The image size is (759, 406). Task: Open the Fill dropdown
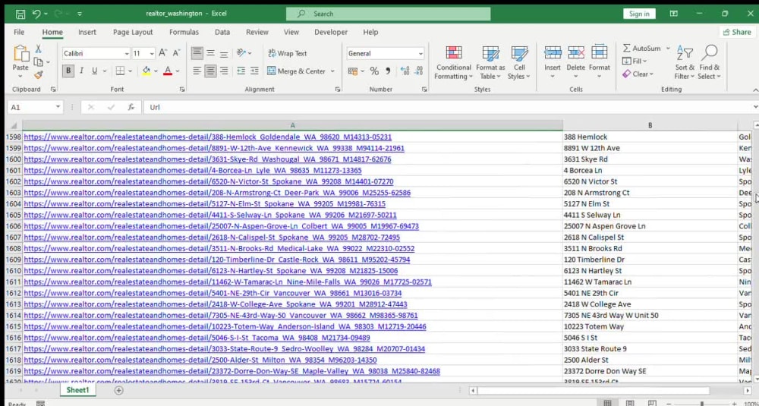(635, 61)
